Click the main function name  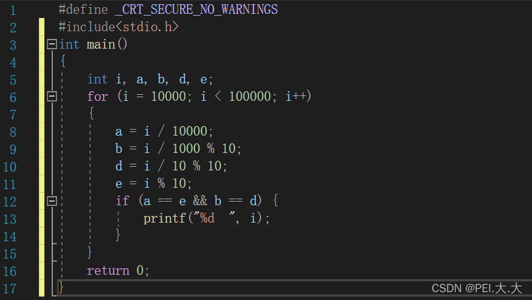pos(101,44)
